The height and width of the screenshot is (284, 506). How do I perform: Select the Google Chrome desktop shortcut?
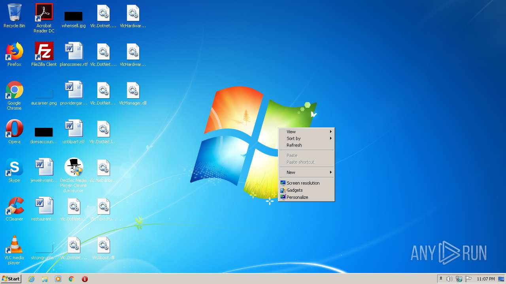coord(14,95)
